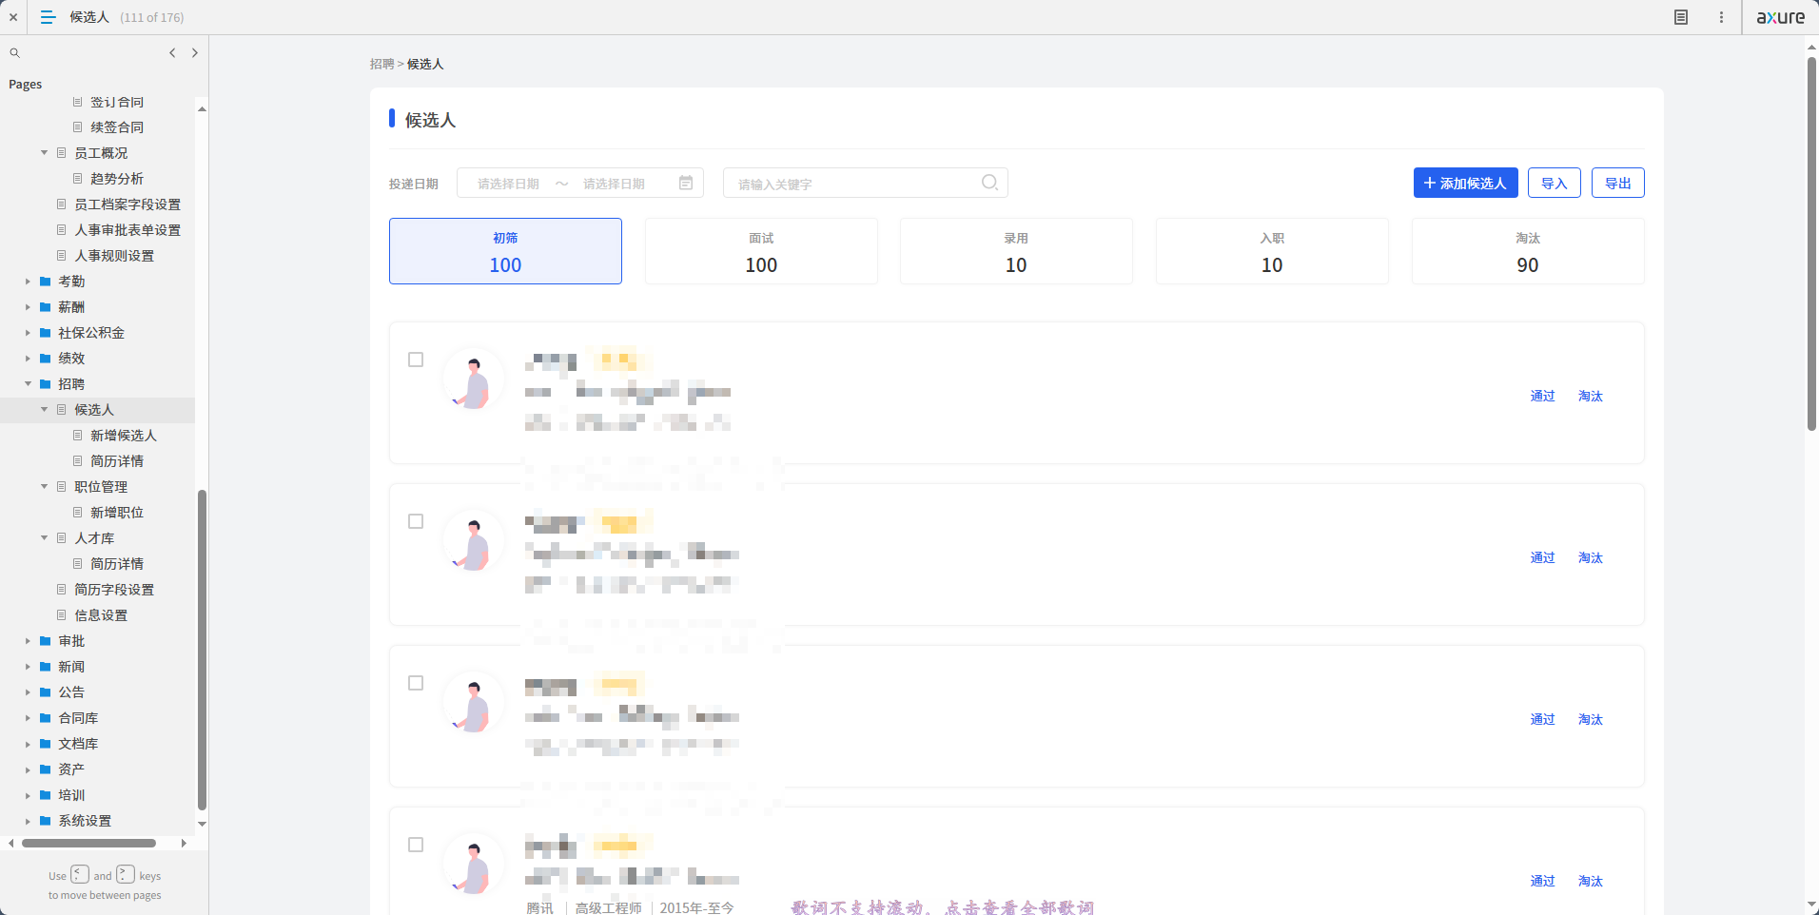Click the keyword search magnifier icon
Image resolution: width=1819 pixels, height=915 pixels.
pos(989,183)
